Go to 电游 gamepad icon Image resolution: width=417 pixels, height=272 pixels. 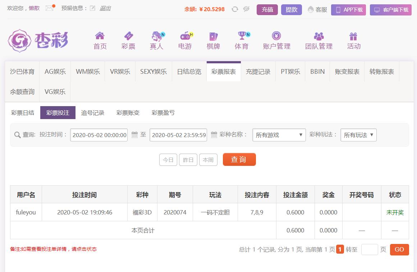pyautogui.click(x=185, y=36)
